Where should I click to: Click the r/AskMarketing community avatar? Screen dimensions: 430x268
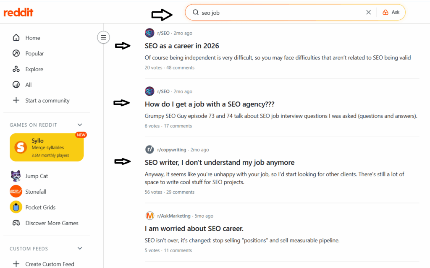point(149,216)
